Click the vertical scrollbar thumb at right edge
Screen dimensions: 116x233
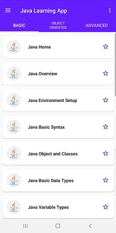pyautogui.click(x=115, y=65)
